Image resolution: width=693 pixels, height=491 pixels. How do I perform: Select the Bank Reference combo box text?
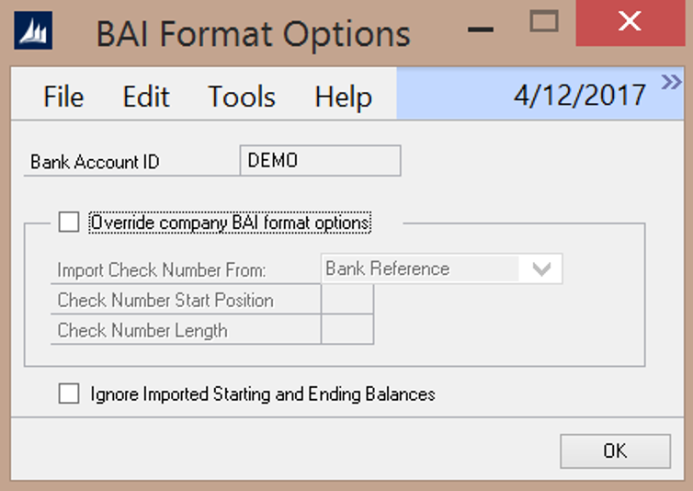(418, 269)
